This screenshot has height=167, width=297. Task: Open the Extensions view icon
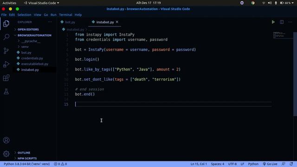pos(6,78)
